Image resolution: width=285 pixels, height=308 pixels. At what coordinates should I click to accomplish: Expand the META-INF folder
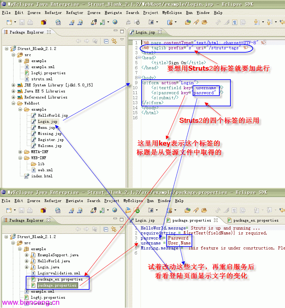(x=20, y=152)
